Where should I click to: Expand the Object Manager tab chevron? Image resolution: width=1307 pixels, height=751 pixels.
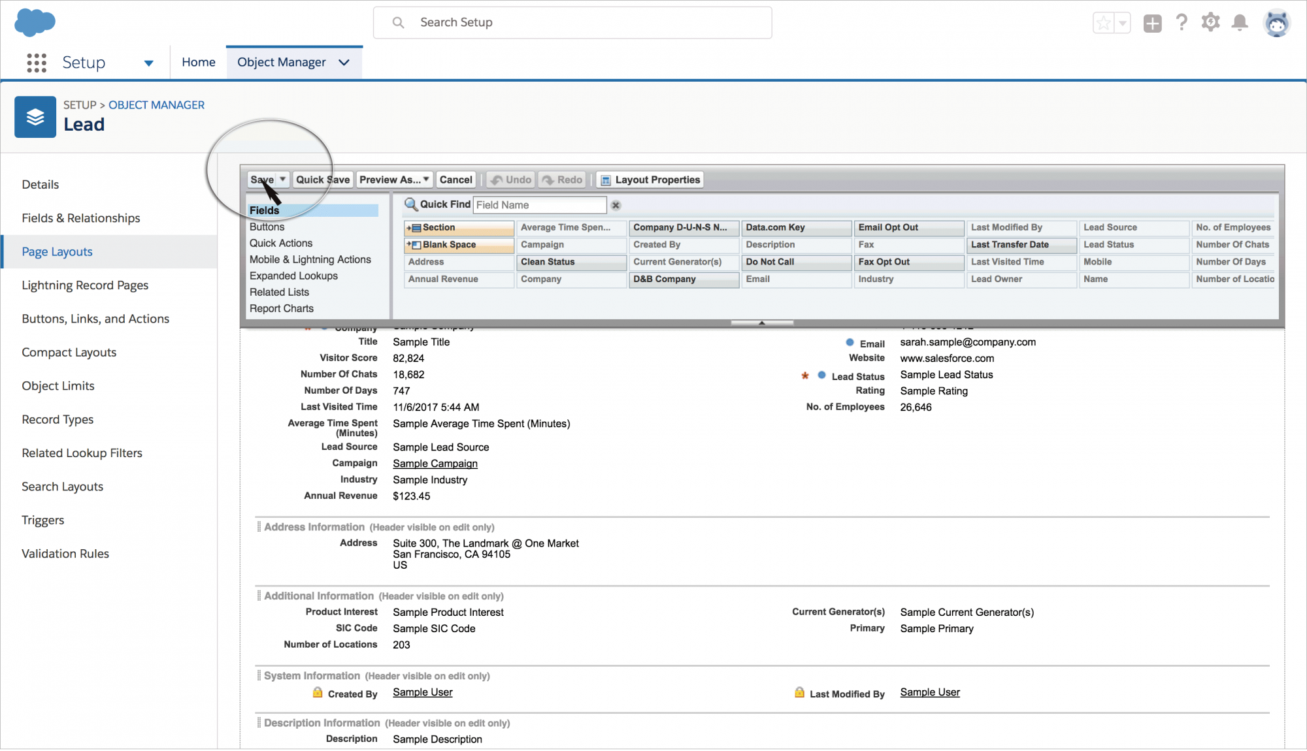(x=344, y=62)
